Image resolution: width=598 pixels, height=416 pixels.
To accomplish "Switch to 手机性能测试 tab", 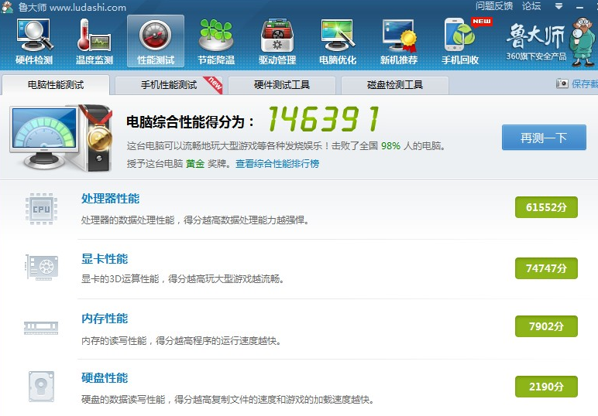I will click(x=169, y=85).
